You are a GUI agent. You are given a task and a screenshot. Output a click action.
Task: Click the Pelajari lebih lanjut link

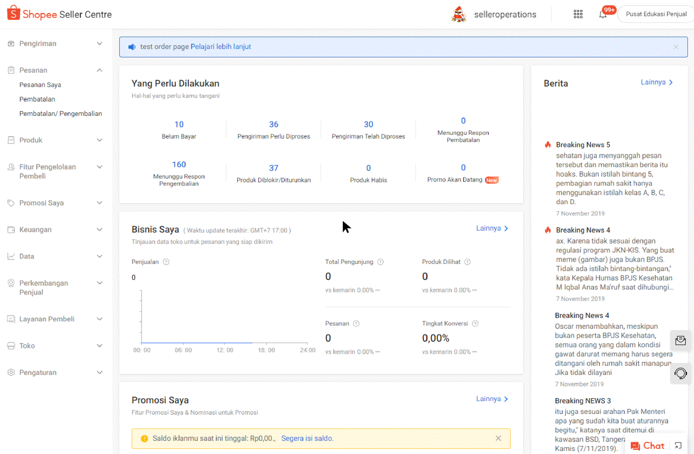click(x=221, y=47)
